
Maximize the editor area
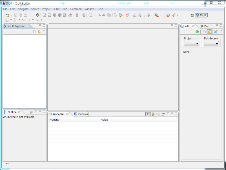(176, 26)
